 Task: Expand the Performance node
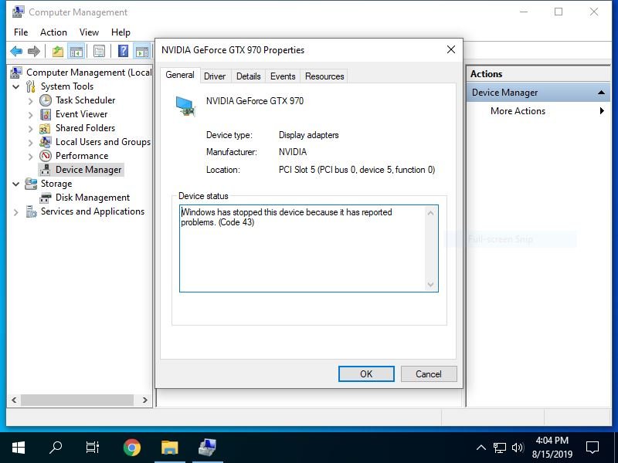tap(30, 157)
